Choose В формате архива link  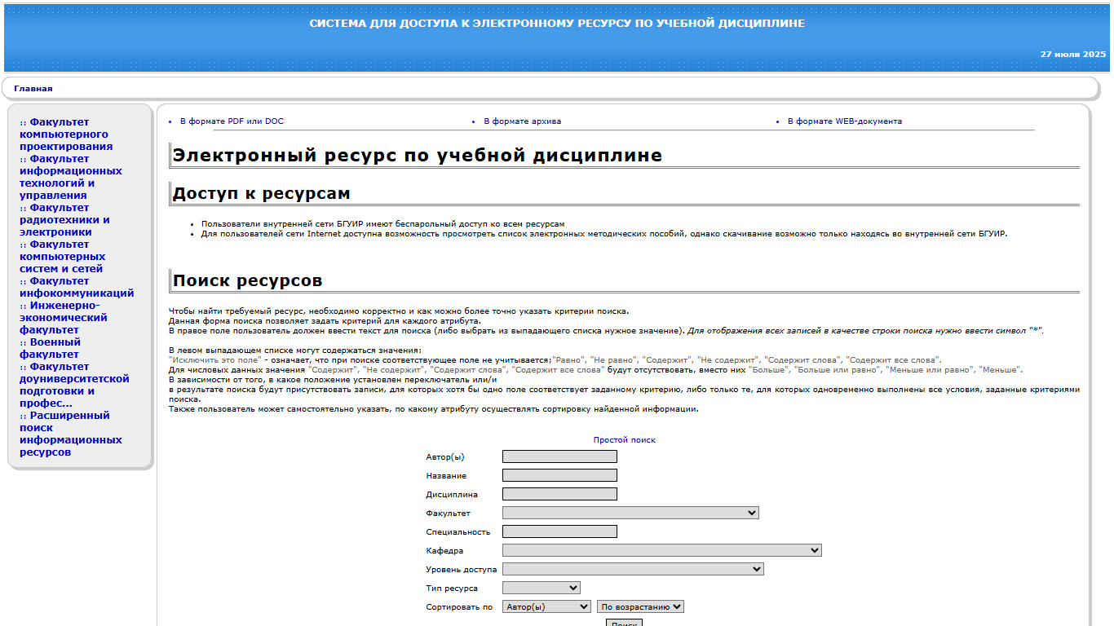(x=522, y=121)
